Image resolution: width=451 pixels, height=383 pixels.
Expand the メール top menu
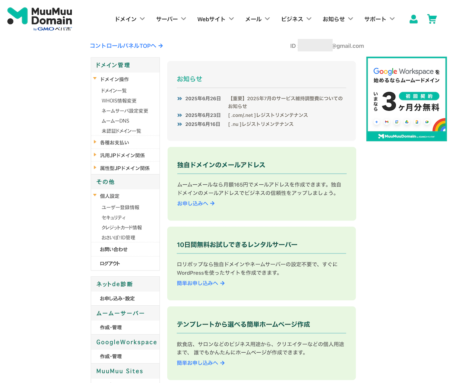click(x=257, y=19)
